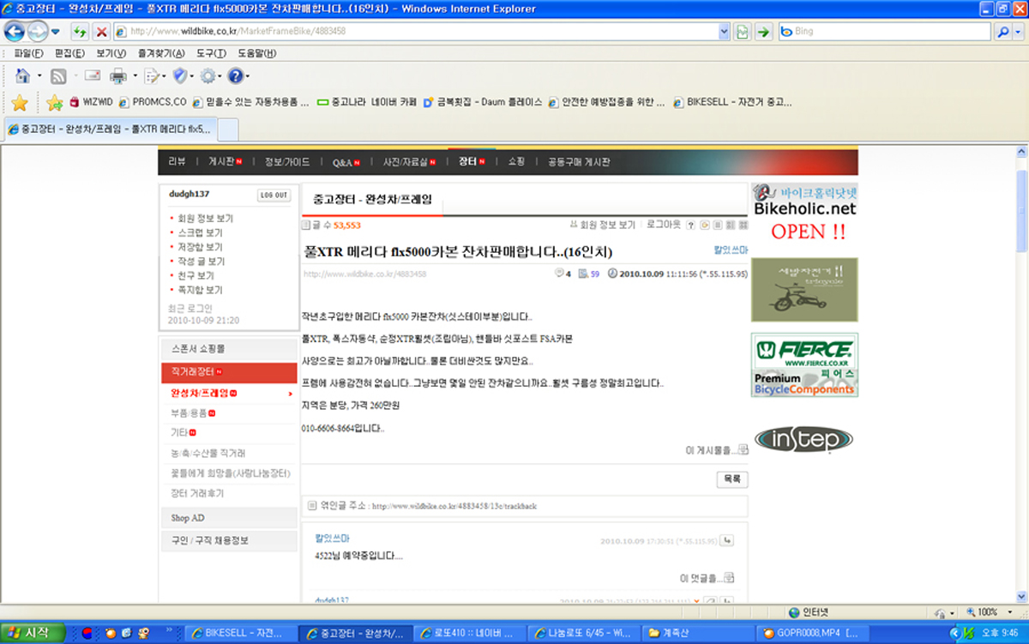
Task: Click the Print icon in toolbar
Action: pyautogui.click(x=117, y=76)
